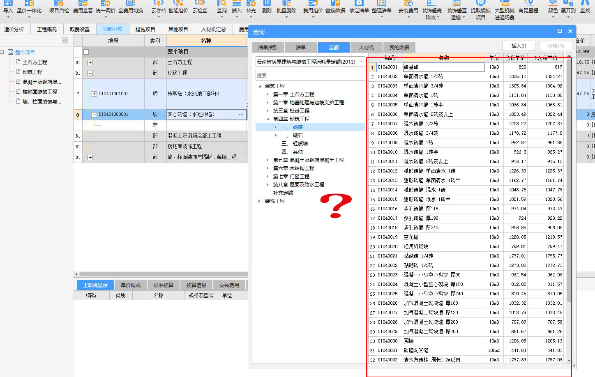Click the 复用组价 reuse pricing icon
This screenshot has height=377, width=595.
pos(313,7)
